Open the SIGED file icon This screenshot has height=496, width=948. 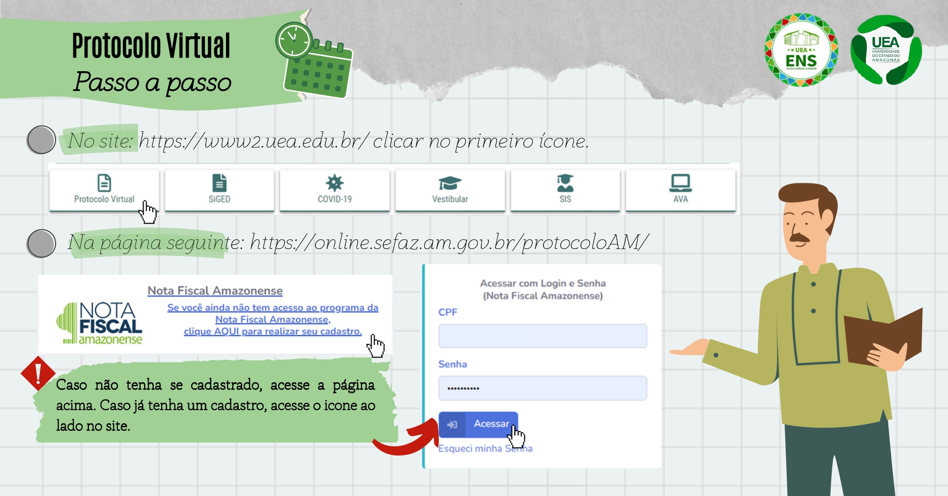(219, 183)
